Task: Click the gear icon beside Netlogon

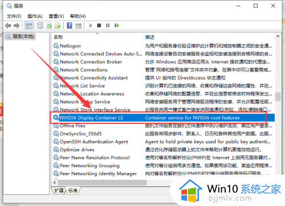Action: [56, 46]
